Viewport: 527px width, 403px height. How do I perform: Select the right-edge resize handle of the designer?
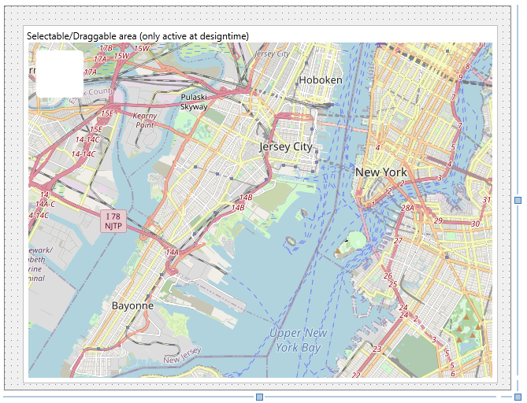[518, 200]
